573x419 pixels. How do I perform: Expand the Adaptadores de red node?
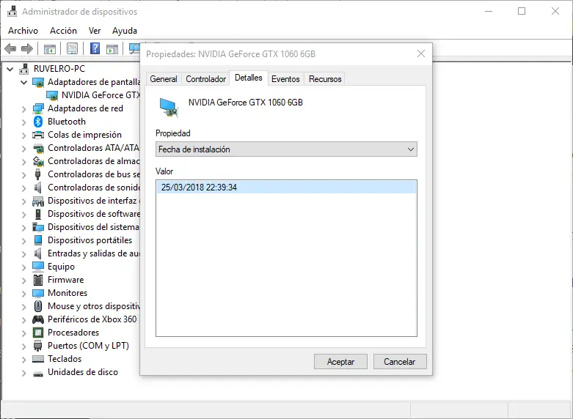point(23,108)
